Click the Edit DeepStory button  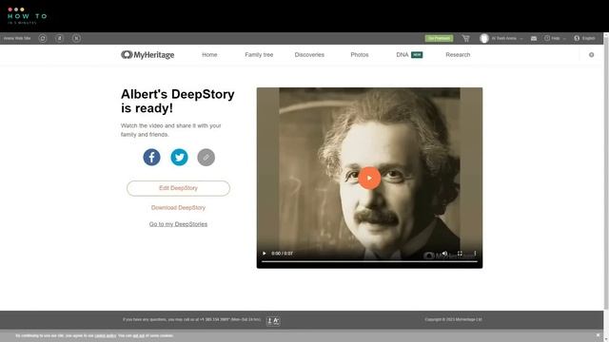(178, 188)
